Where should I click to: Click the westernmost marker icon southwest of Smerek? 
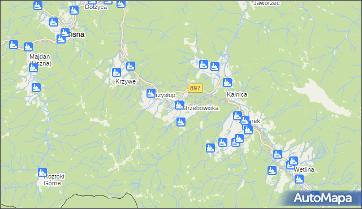pyautogui.click(x=210, y=148)
